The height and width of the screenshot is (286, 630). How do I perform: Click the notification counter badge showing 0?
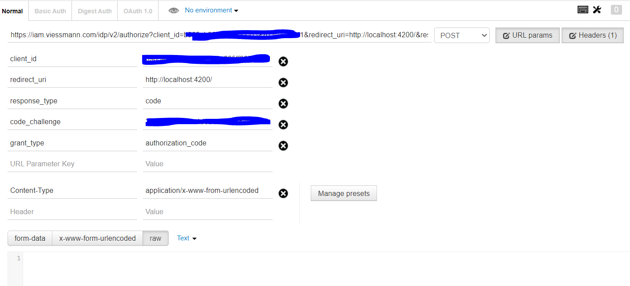616,9
